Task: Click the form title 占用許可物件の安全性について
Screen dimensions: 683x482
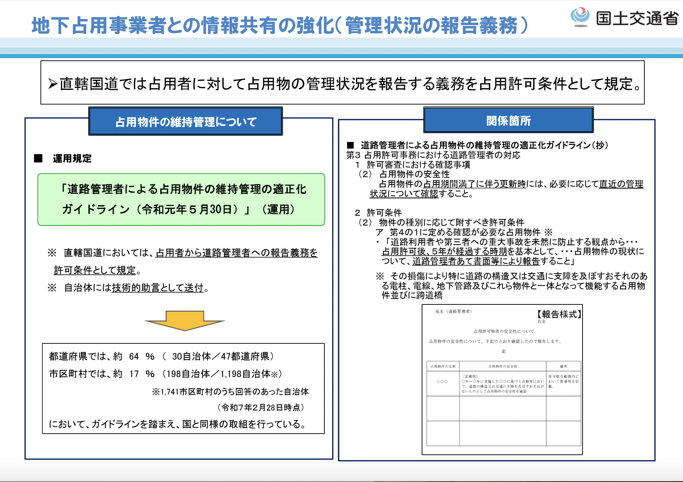Action: [503, 332]
